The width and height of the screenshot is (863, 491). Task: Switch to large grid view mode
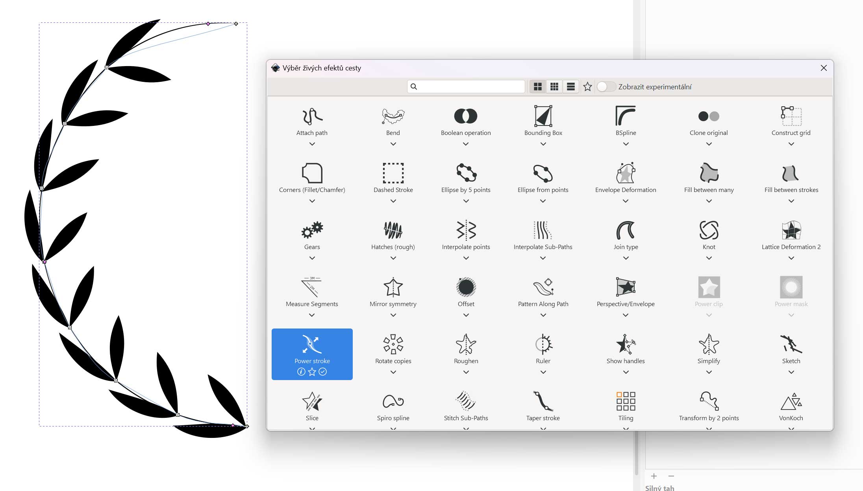pyautogui.click(x=537, y=87)
